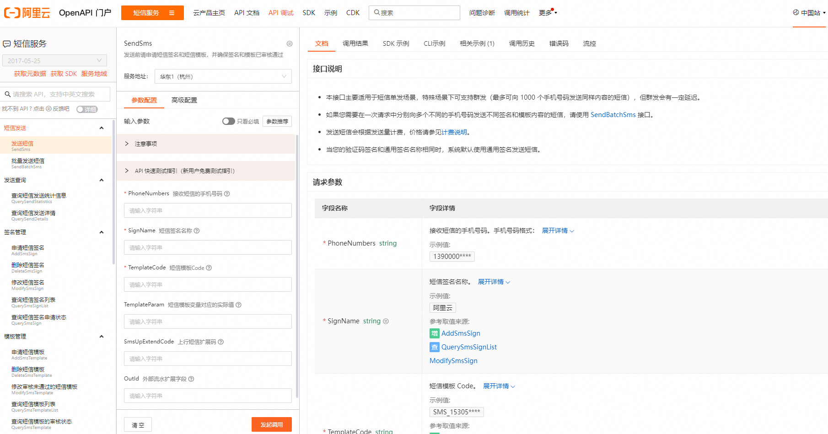The height and width of the screenshot is (434, 828).
Task: Open 问题诊断 in top navigation
Action: coord(482,13)
